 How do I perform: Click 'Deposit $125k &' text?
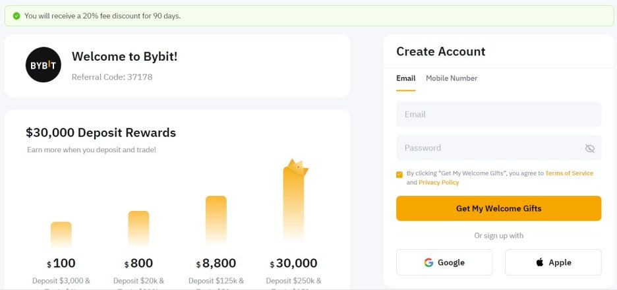pos(216,281)
